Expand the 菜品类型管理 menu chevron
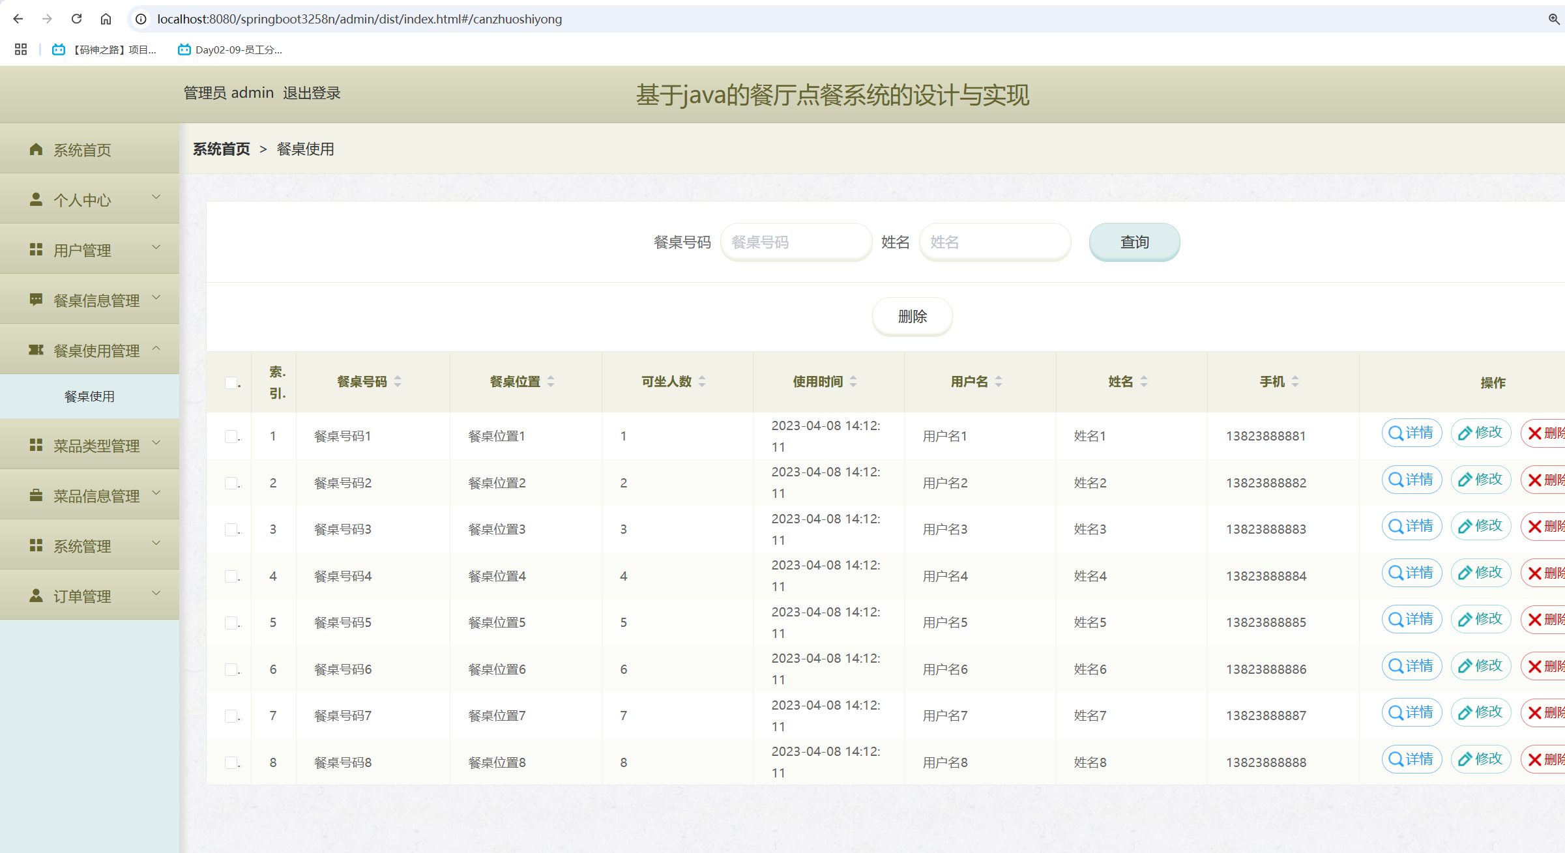1565x853 pixels. 156,443
